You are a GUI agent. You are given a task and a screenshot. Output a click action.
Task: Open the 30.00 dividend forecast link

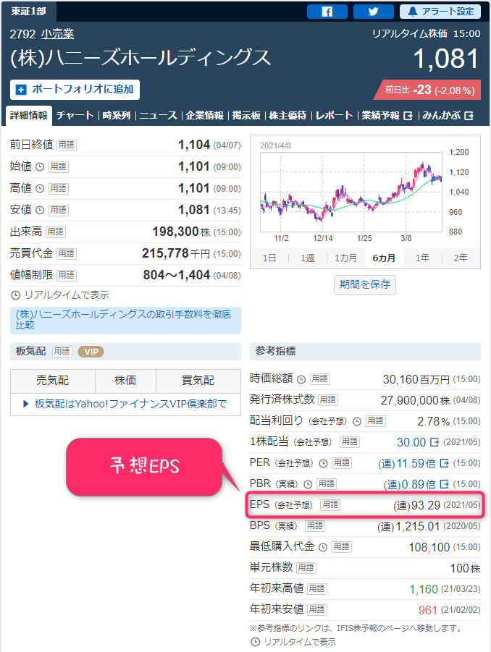click(x=417, y=442)
